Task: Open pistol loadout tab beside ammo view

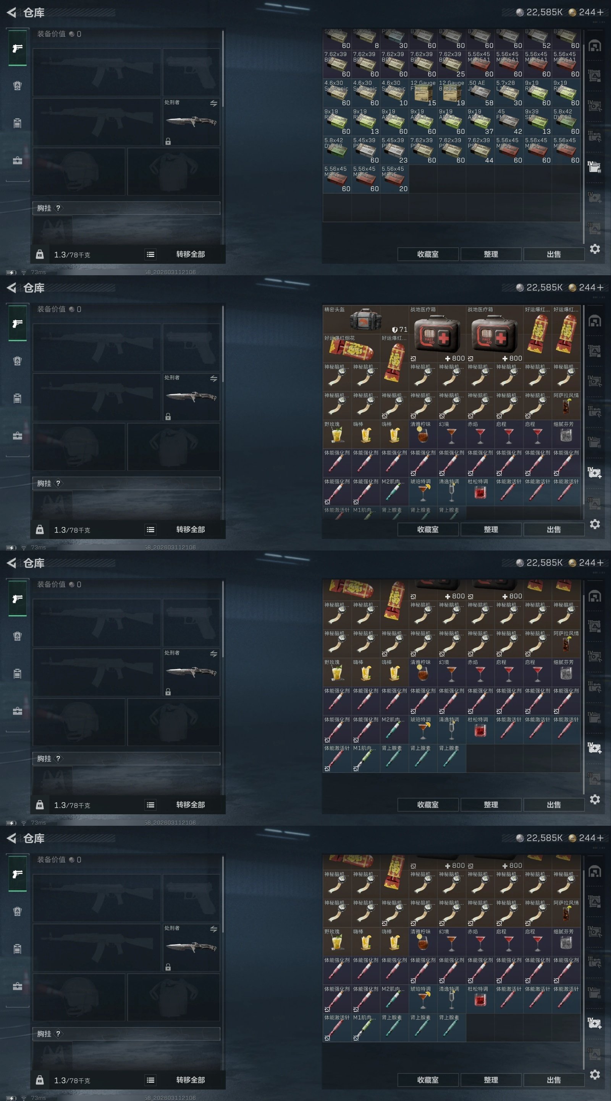Action: (x=18, y=48)
